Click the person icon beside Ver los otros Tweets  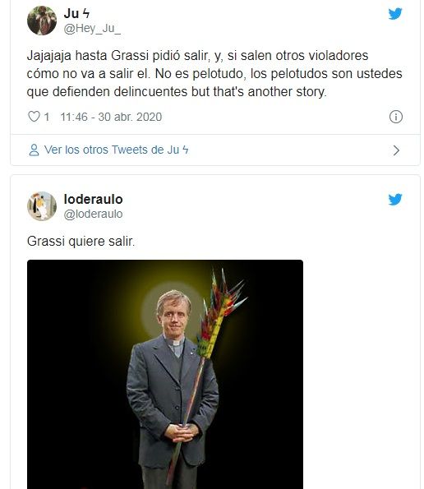(34, 150)
